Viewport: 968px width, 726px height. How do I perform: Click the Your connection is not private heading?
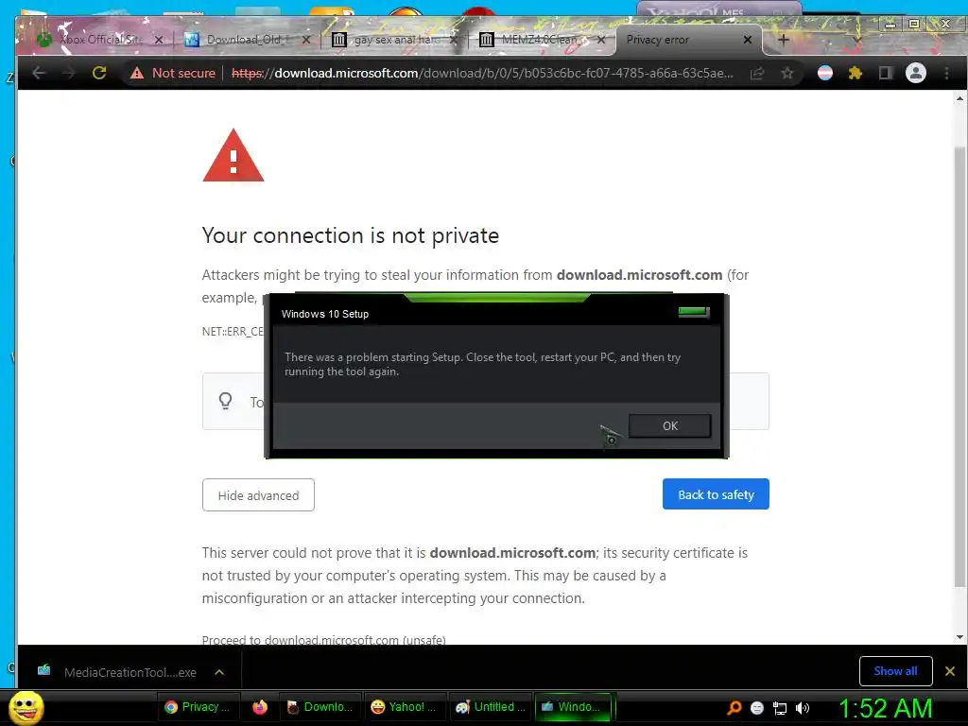(350, 235)
